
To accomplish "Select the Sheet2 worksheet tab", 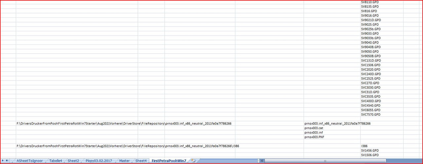I will point(73,161).
